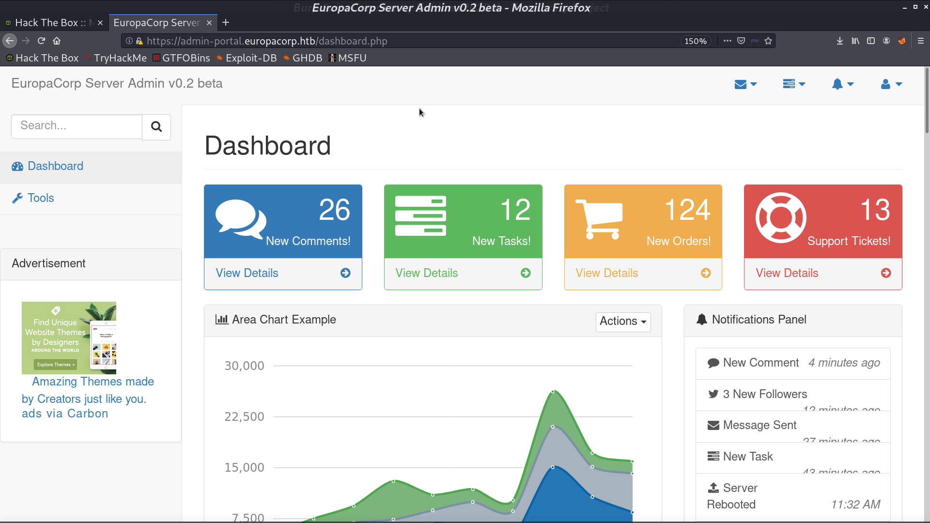The height and width of the screenshot is (523, 930).
Task: Click the green arrow icon on Tasks card
Action: coord(526,273)
